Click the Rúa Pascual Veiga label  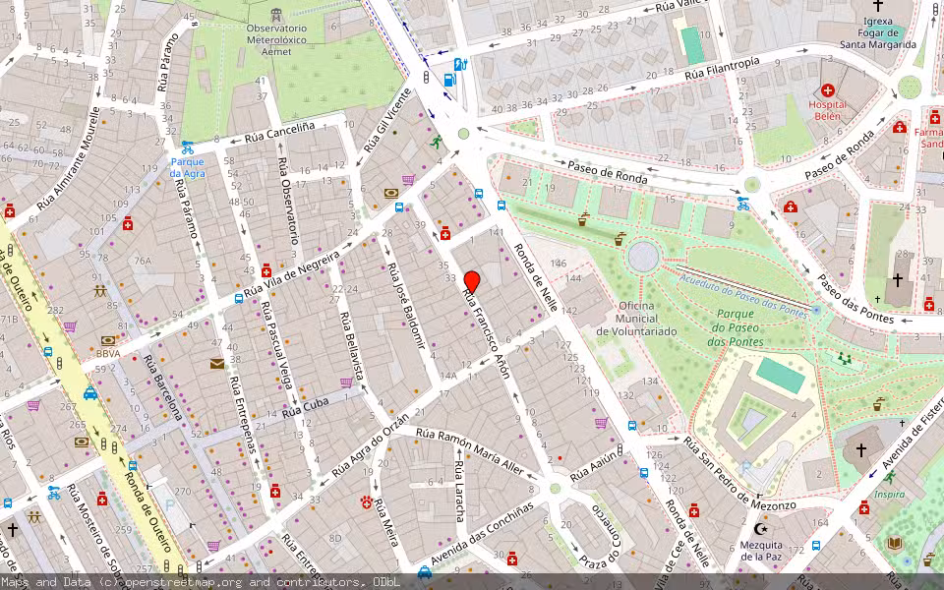tap(276, 345)
